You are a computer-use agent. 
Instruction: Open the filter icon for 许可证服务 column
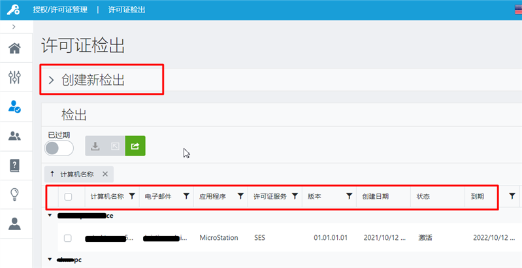[295, 196]
